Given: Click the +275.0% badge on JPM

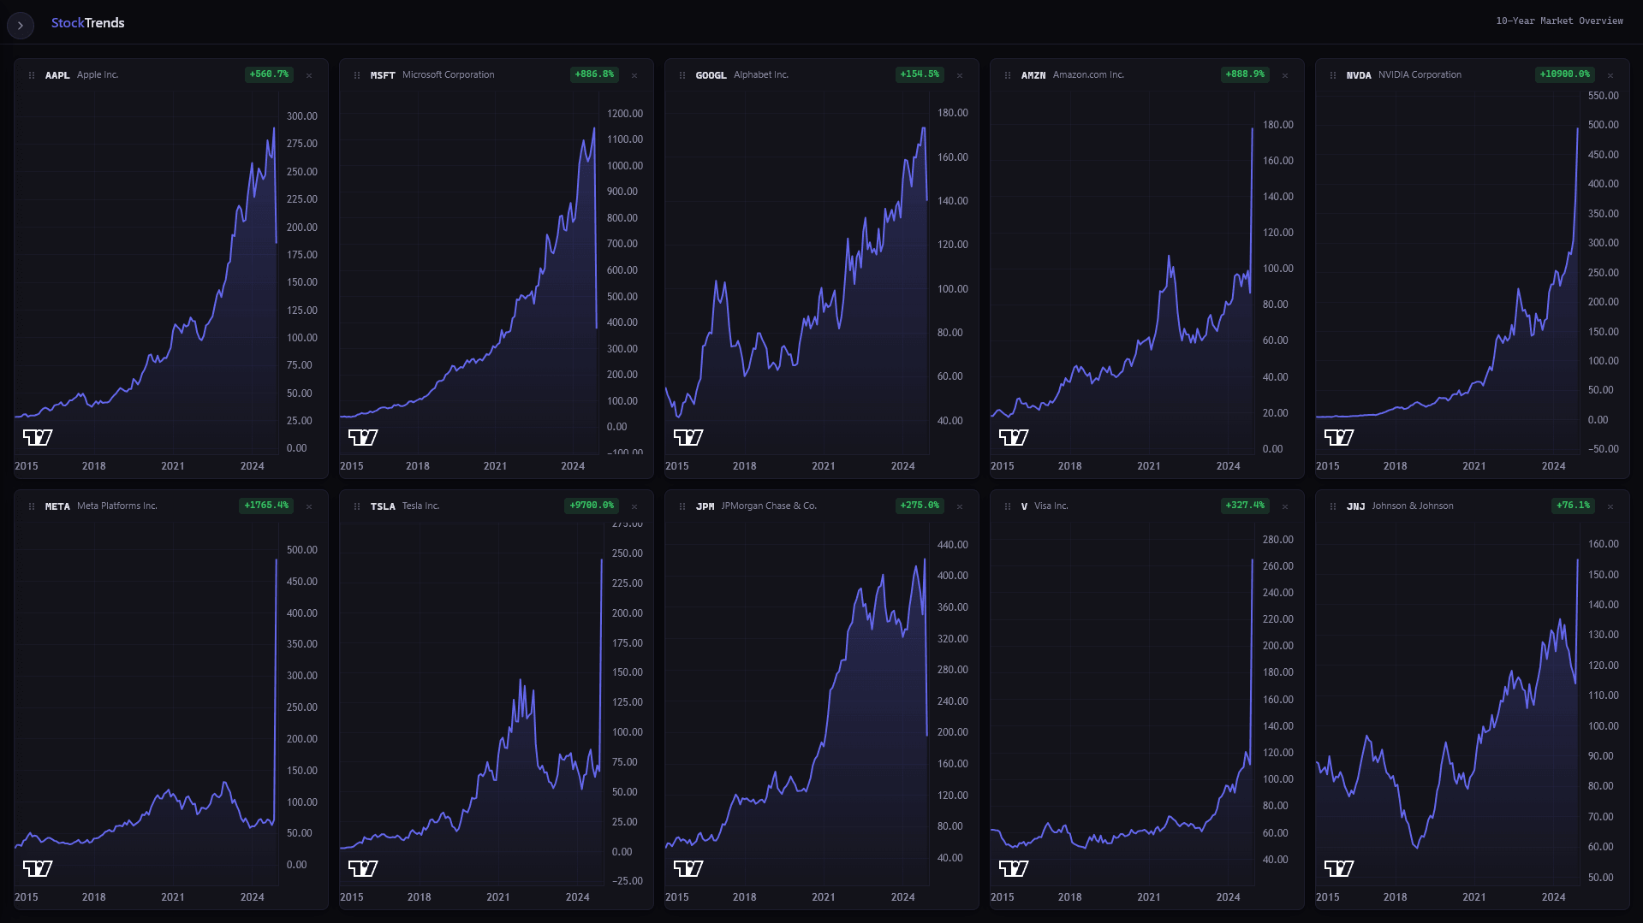Looking at the screenshot, I should 920,506.
